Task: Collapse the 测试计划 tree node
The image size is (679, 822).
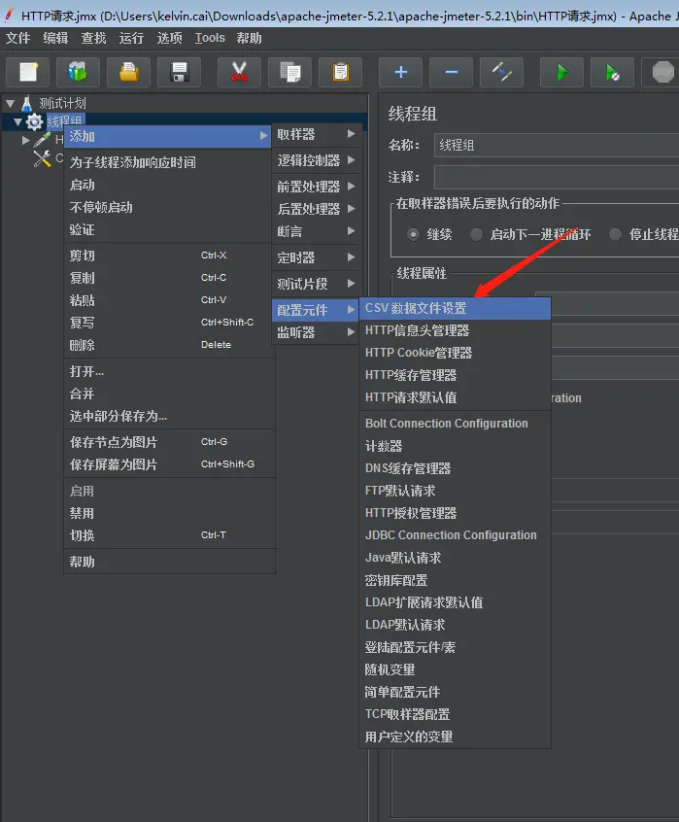Action: pyautogui.click(x=10, y=103)
